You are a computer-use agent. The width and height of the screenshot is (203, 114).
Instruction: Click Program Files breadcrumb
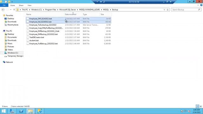(x=51, y=10)
